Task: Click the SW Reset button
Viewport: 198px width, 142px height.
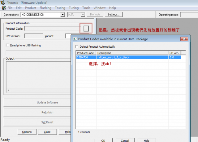Action: click(x=37, y=122)
